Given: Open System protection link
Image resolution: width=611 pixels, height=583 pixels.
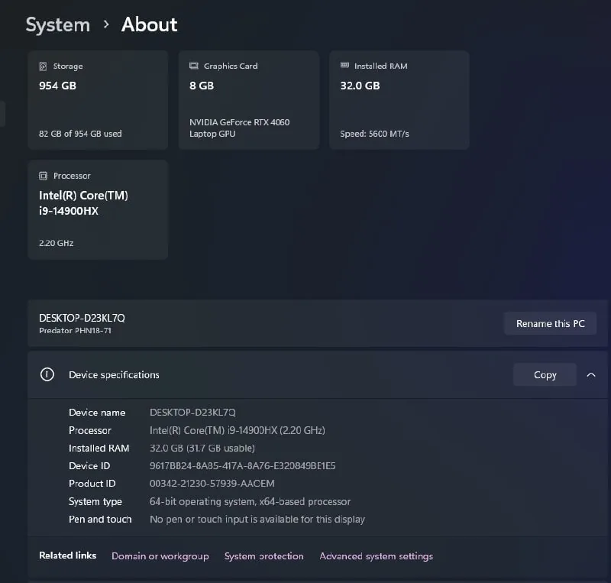Looking at the screenshot, I should coord(263,556).
